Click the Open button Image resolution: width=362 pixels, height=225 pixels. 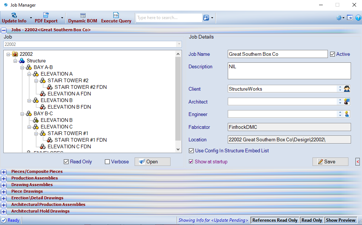152,162
